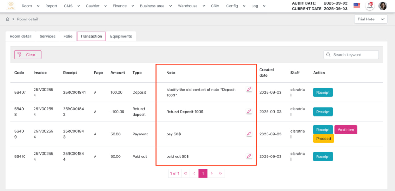Open the user profile avatar
The height and width of the screenshot is (191, 395).
tap(383, 6)
